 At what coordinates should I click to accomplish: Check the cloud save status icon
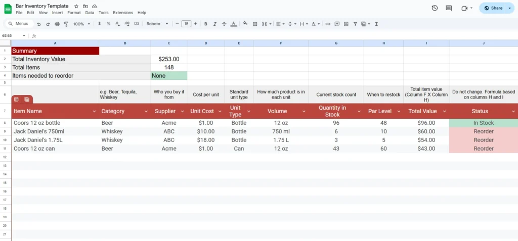pos(95,6)
